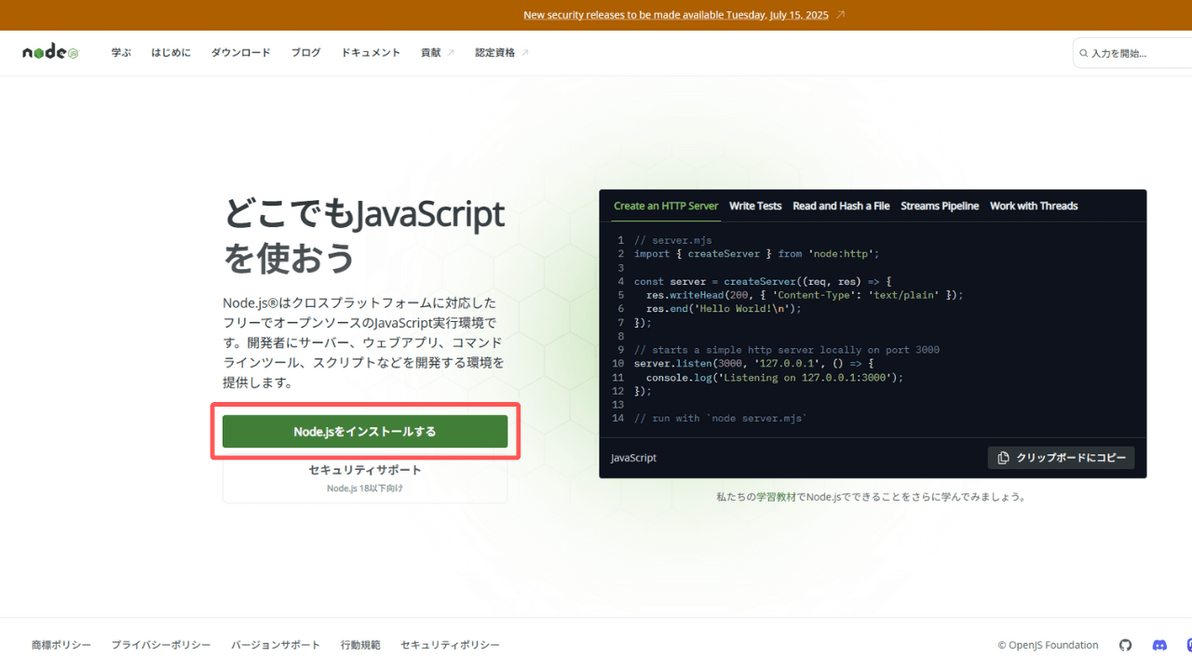Click the arrow icon in security banner
The height and width of the screenshot is (670, 1192).
point(841,15)
